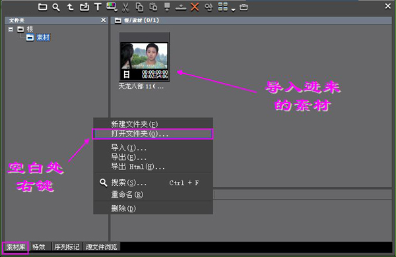The image size is (396, 257).
Task: Select the 天龙八部 11 clip thumbnail
Action: click(x=145, y=57)
